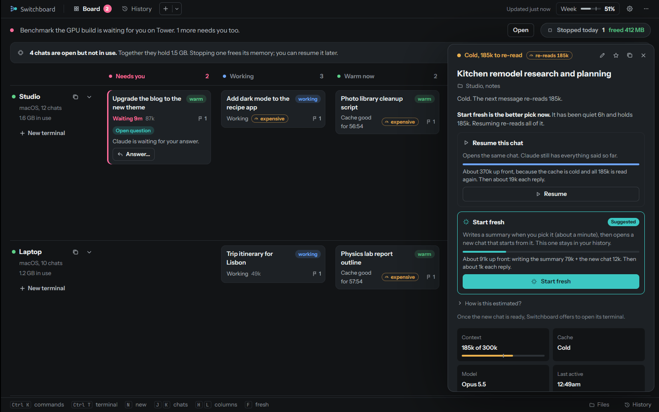Viewport: 659px width, 412px height.
Task: Click the Context bar showing 185k of 300k
Action: (x=503, y=356)
